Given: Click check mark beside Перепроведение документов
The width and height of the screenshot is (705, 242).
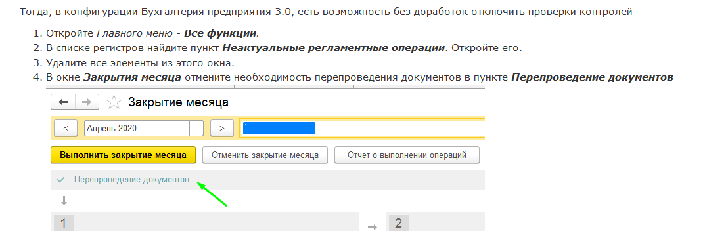Looking at the screenshot, I should pos(62,180).
